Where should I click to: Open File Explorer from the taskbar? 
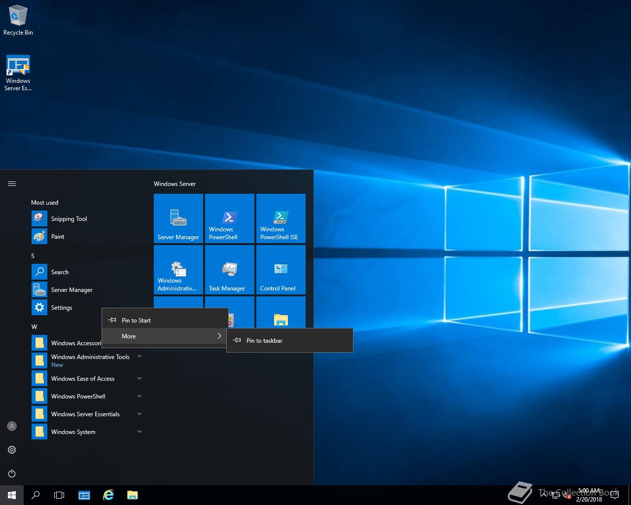pyautogui.click(x=133, y=495)
